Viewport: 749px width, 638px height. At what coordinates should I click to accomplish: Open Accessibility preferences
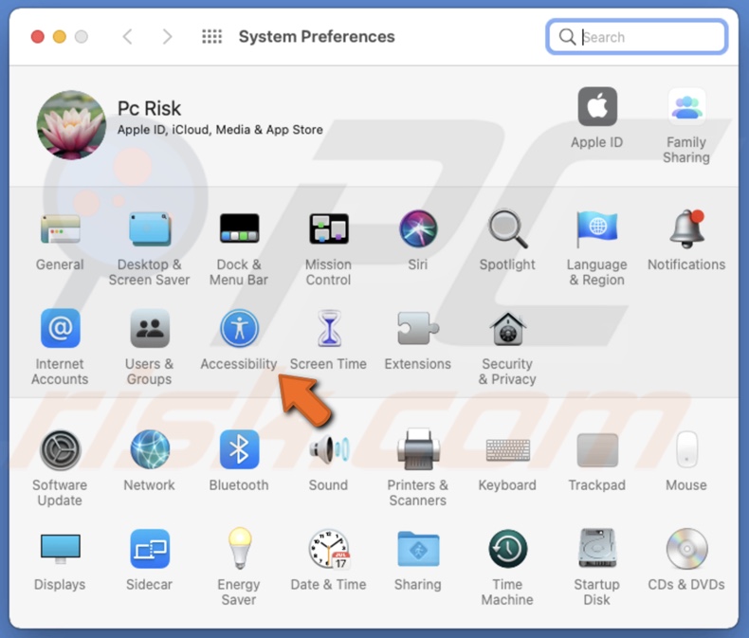click(x=239, y=329)
